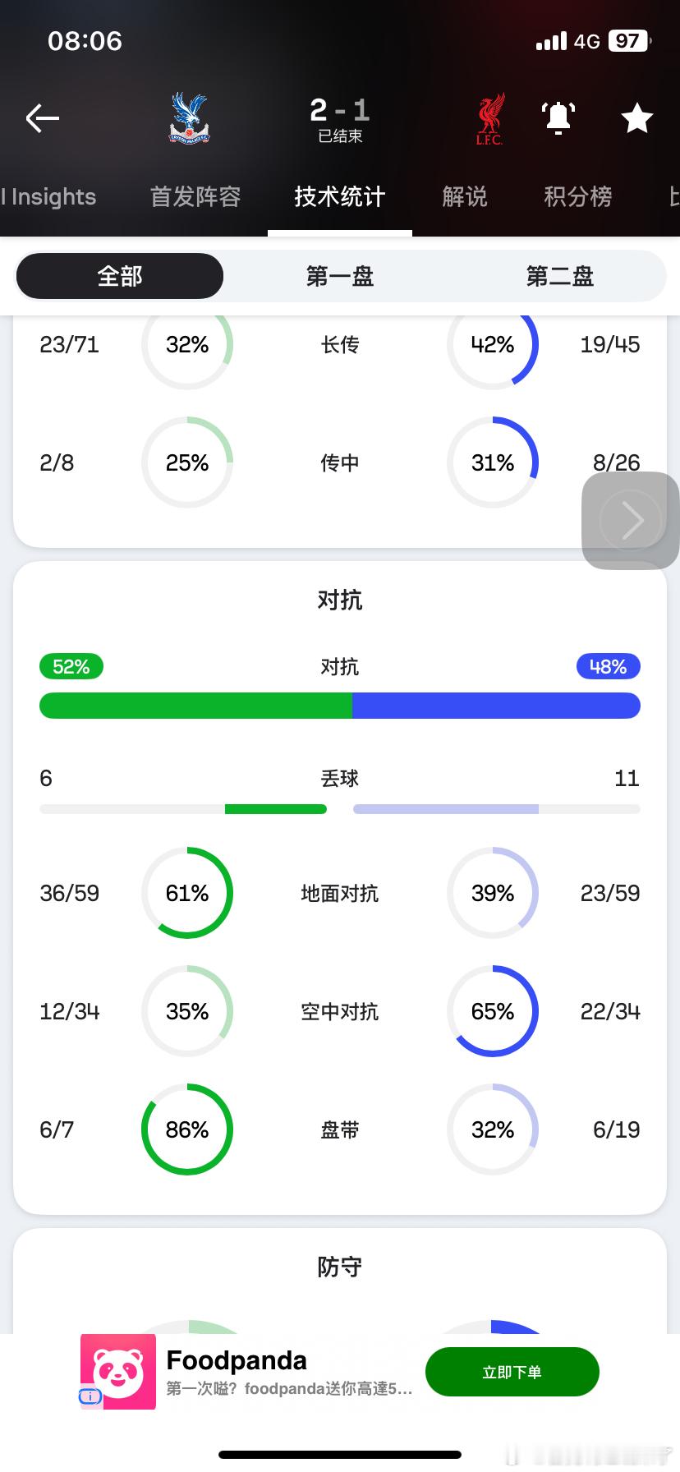Tap the 对抗 52% green progress bar
The image size is (680, 1472).
[195, 706]
